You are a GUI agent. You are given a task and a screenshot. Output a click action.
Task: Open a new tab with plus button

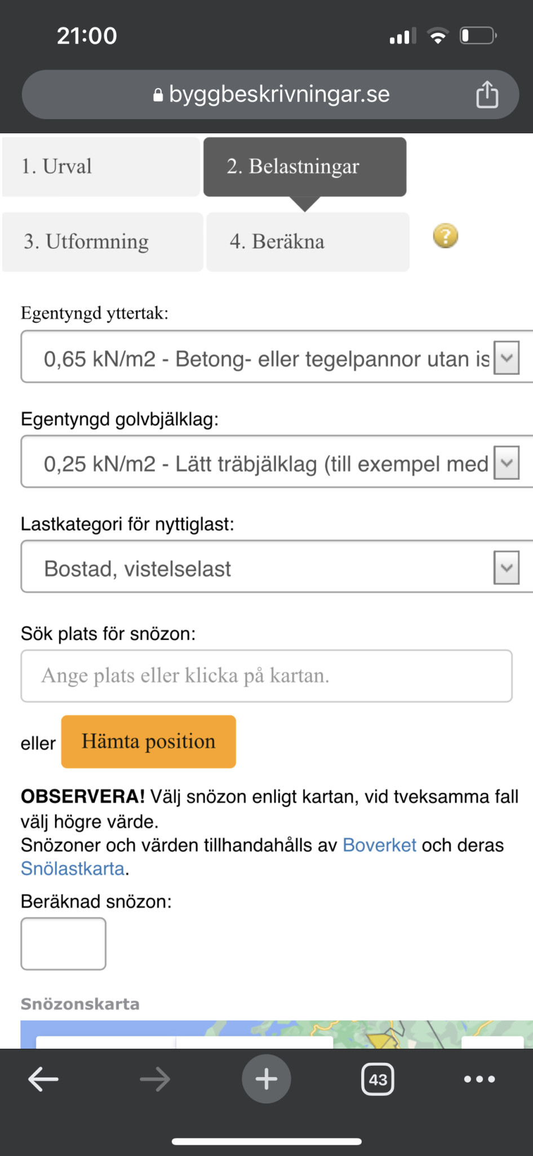(x=266, y=1079)
